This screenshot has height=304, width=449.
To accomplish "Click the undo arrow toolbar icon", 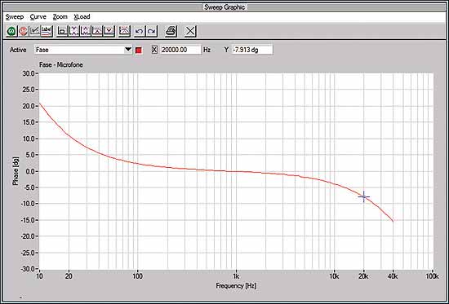I will point(140,31).
